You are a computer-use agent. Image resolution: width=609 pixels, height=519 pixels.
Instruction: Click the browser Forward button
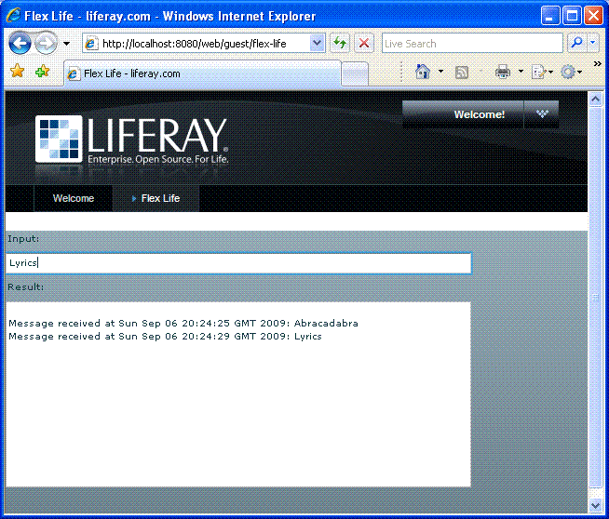click(46, 43)
